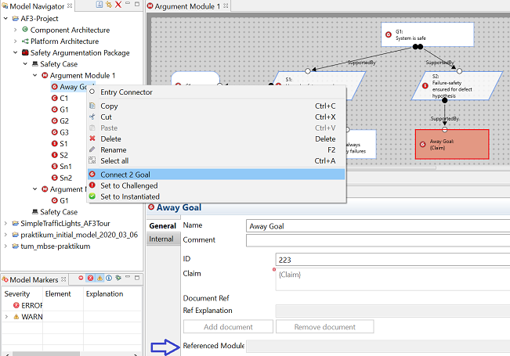Select the Platform Architecture icon in tree

click(x=25, y=41)
